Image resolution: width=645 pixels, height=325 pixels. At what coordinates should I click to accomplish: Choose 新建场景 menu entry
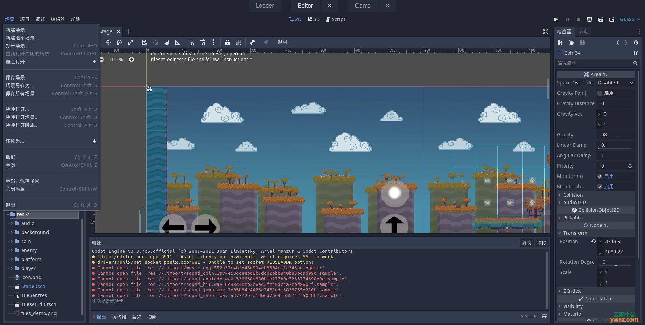click(51, 30)
